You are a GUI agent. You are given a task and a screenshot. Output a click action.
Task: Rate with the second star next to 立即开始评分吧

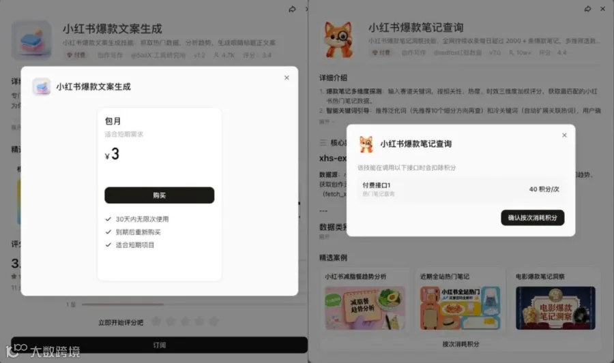[x=171, y=321]
